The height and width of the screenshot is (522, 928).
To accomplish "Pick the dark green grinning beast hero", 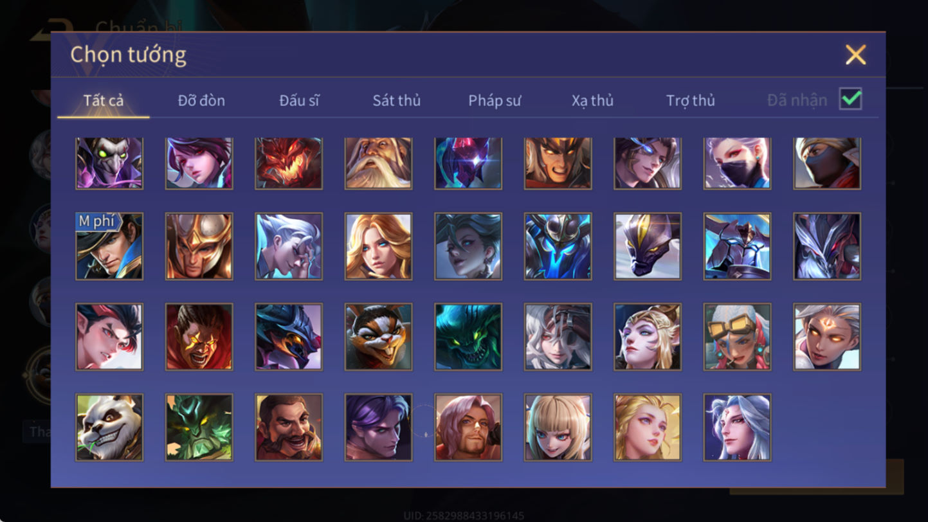I will tap(468, 337).
